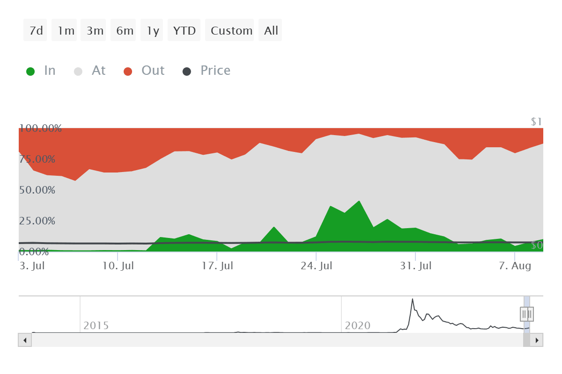Click the gray At legend dot
Image resolution: width=562 pixels, height=374 pixels.
[78, 70]
